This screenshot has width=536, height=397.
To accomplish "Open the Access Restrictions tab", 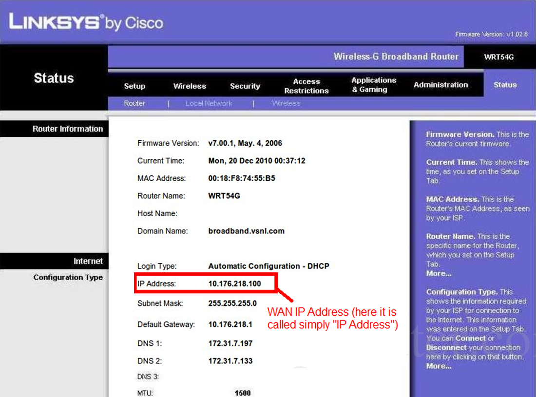I will pyautogui.click(x=306, y=86).
